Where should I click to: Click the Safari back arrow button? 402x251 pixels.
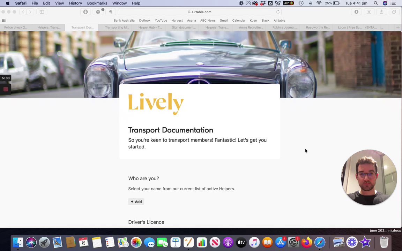coord(23,12)
